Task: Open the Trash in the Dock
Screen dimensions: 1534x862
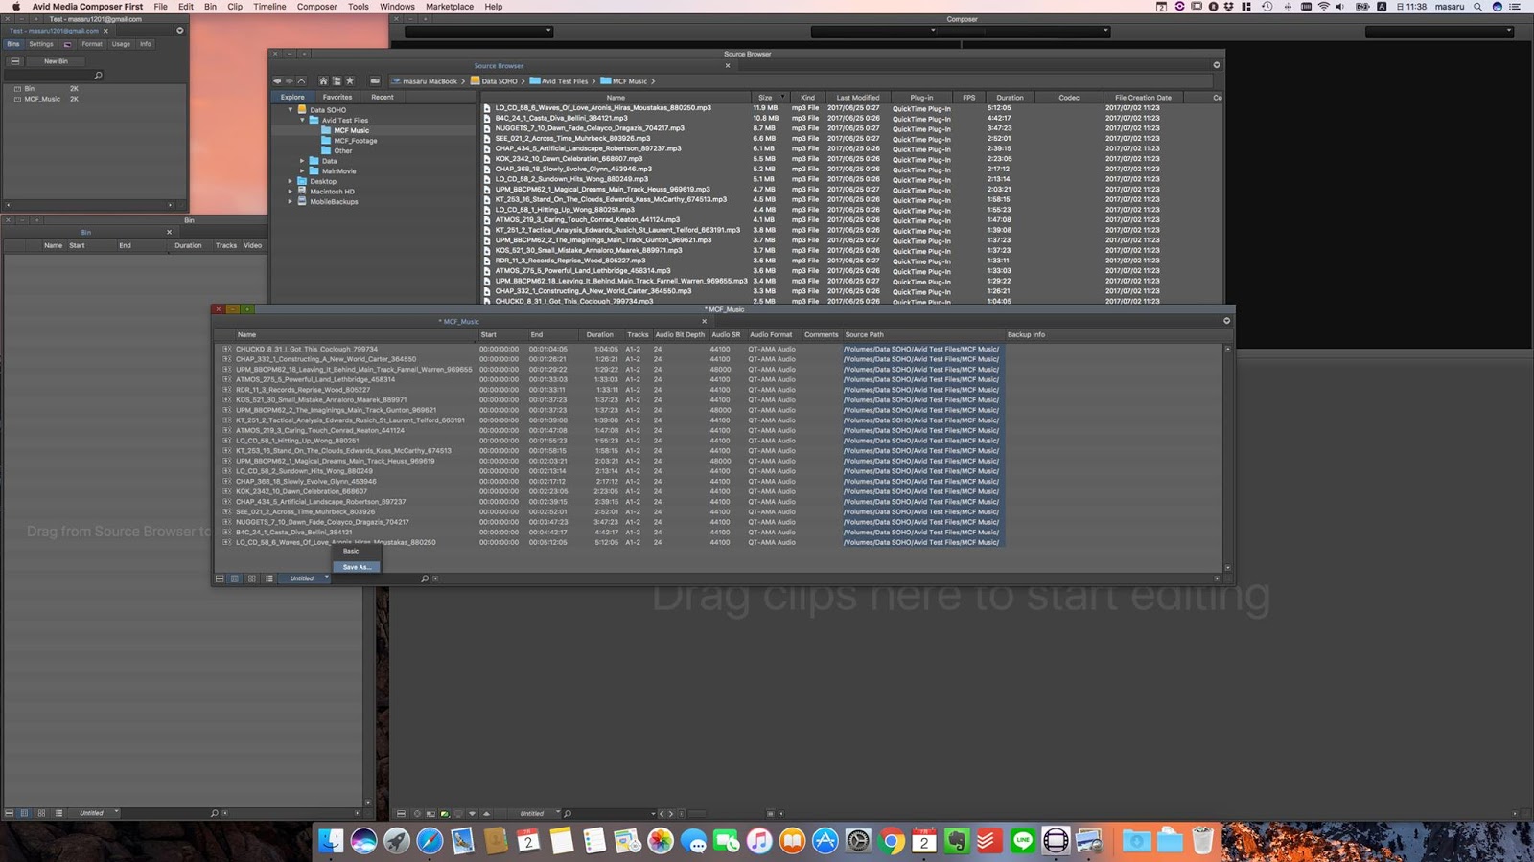Action: point(1203,841)
